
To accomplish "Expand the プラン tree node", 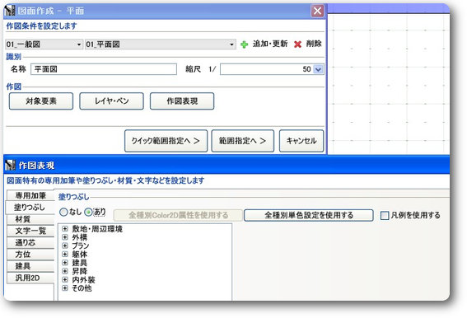I will [x=65, y=246].
